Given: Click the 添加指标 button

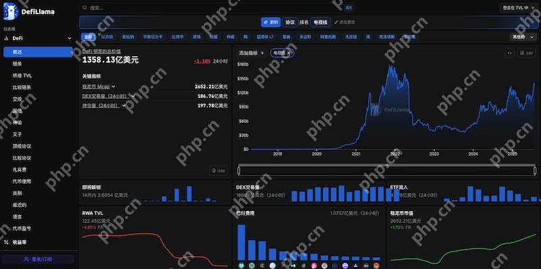Looking at the screenshot, I should click(x=252, y=53).
